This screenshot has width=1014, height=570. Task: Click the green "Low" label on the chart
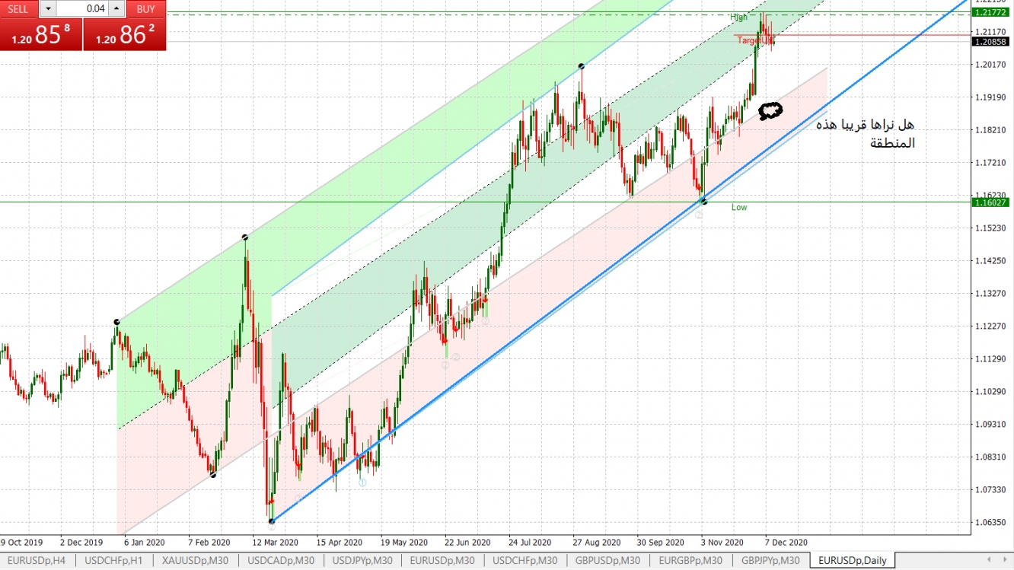coord(739,207)
